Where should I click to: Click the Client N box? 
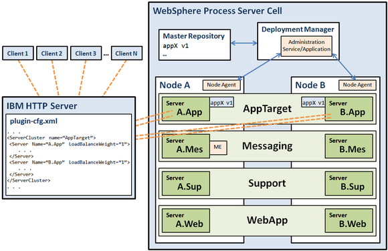point(126,53)
